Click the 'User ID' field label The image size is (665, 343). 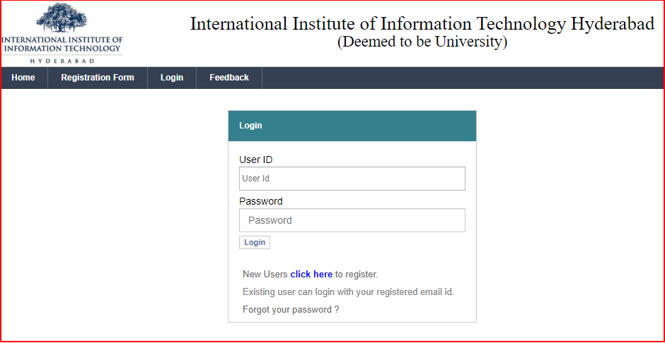(255, 160)
